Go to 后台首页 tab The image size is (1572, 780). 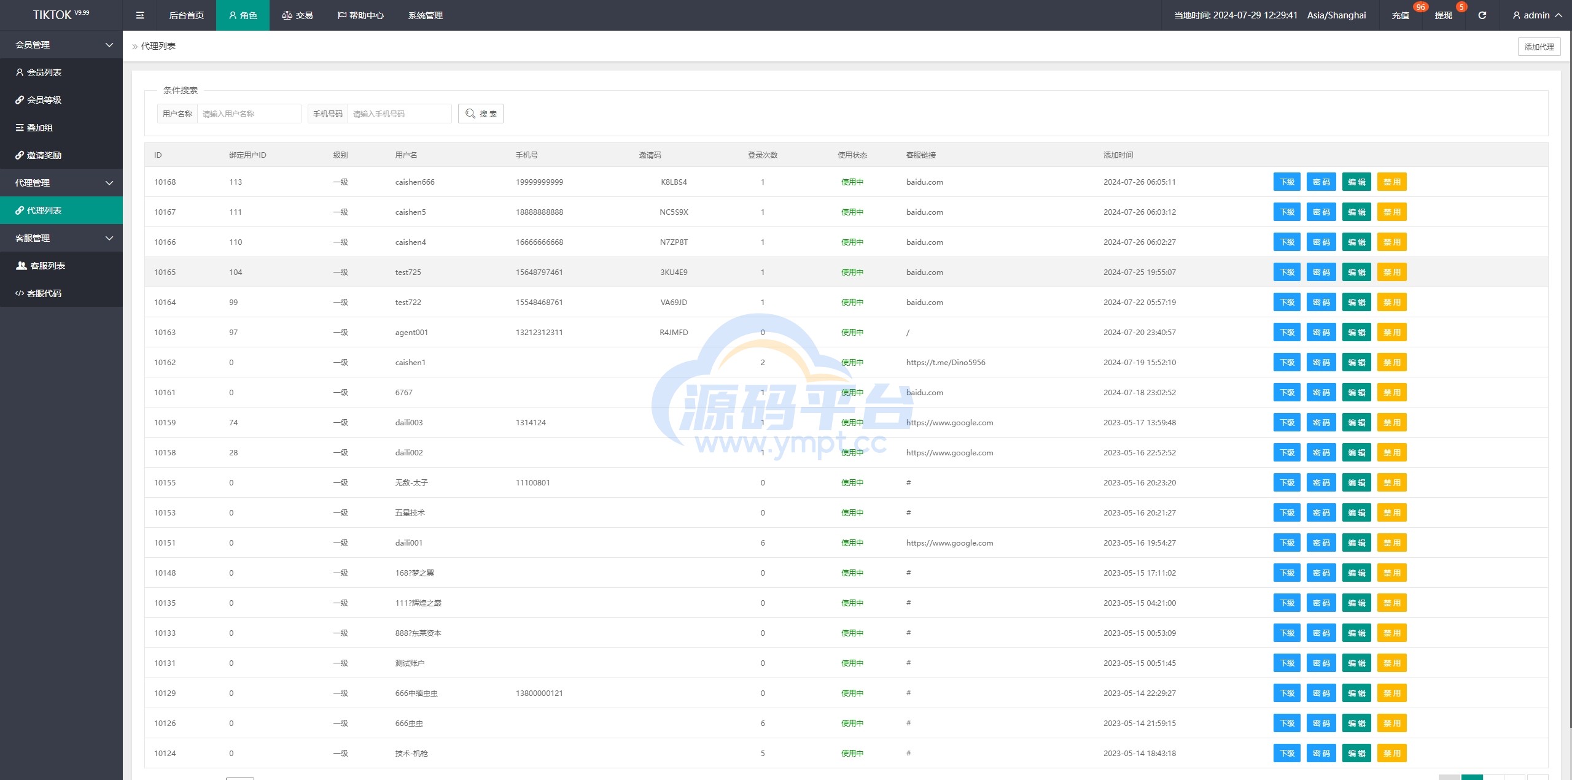186,15
